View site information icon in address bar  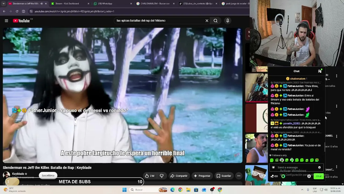[x=31, y=11]
